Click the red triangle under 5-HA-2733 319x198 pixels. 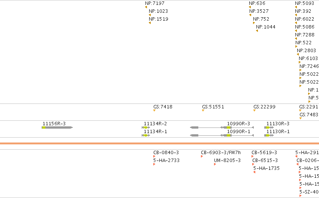(x=154, y=164)
